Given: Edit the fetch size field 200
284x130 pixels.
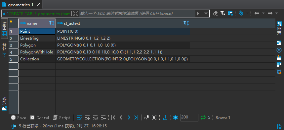Looking at the screenshot, I should [189, 117].
